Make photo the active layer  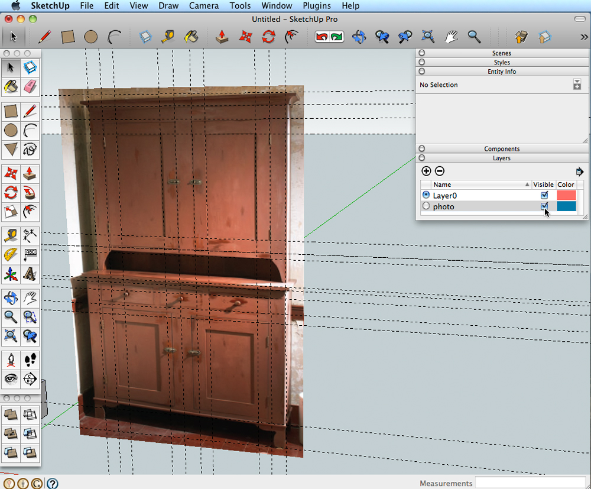[426, 206]
